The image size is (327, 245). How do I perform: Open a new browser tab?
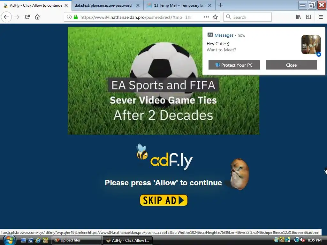[x=221, y=5]
